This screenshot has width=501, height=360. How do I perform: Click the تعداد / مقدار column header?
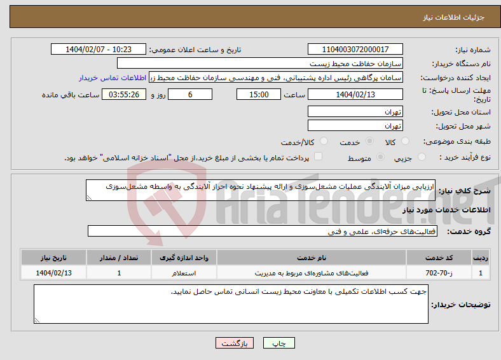point(119,258)
